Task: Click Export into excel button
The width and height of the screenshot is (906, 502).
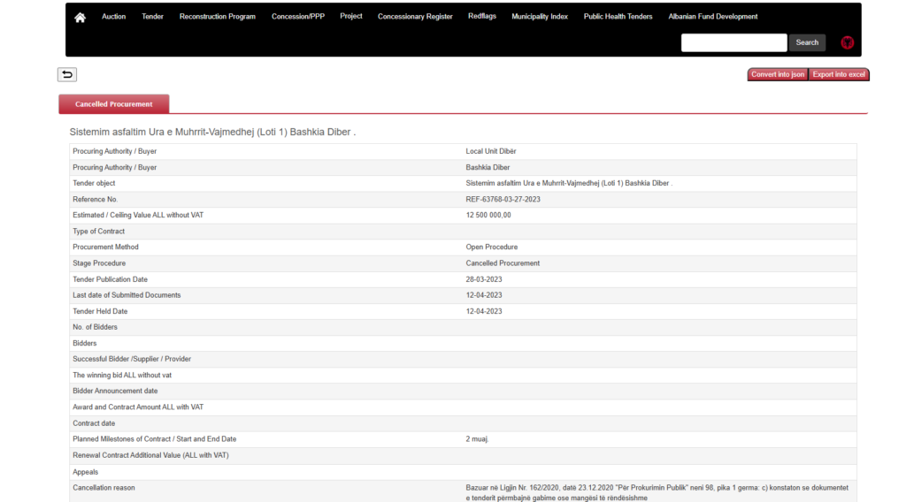Action: coord(839,75)
